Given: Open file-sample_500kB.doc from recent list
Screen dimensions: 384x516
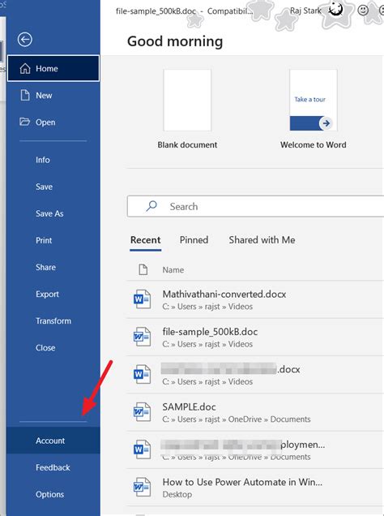Looking at the screenshot, I should coord(255,337).
